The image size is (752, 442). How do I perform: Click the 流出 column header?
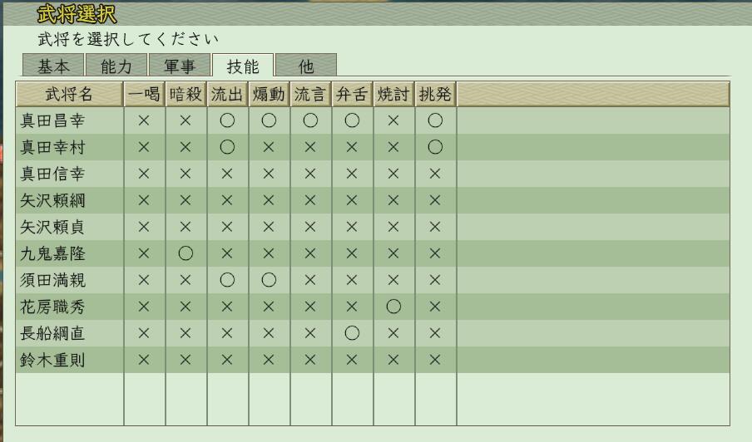[227, 95]
